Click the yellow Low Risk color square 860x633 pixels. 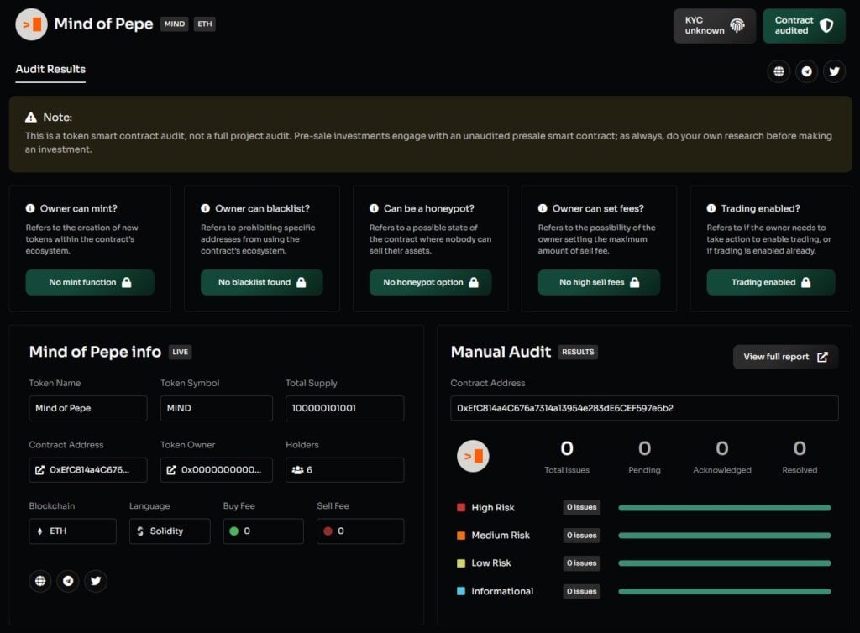tap(461, 562)
